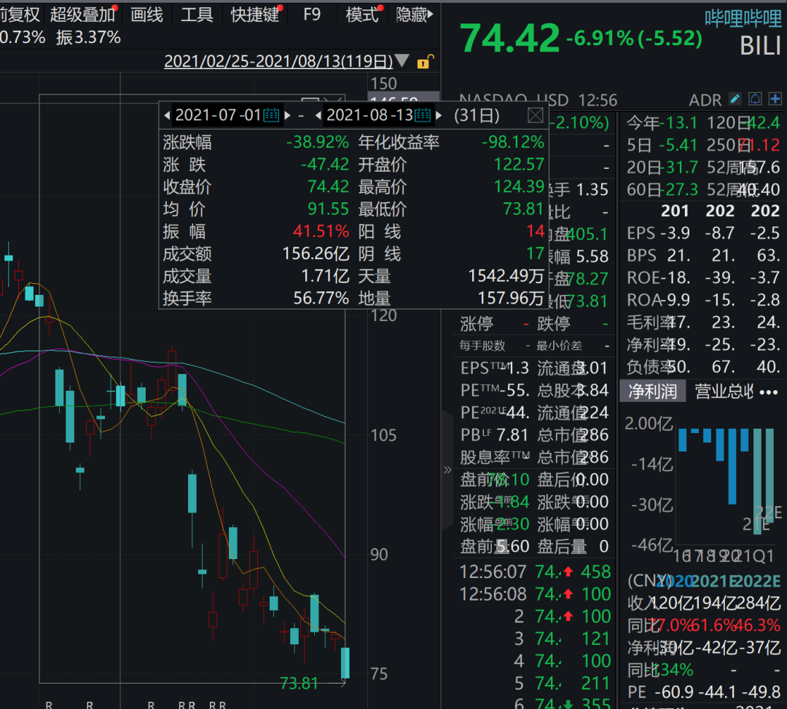Show more financial tabs via ellipsis
Image resolution: width=787 pixels, height=709 pixels.
(x=769, y=392)
